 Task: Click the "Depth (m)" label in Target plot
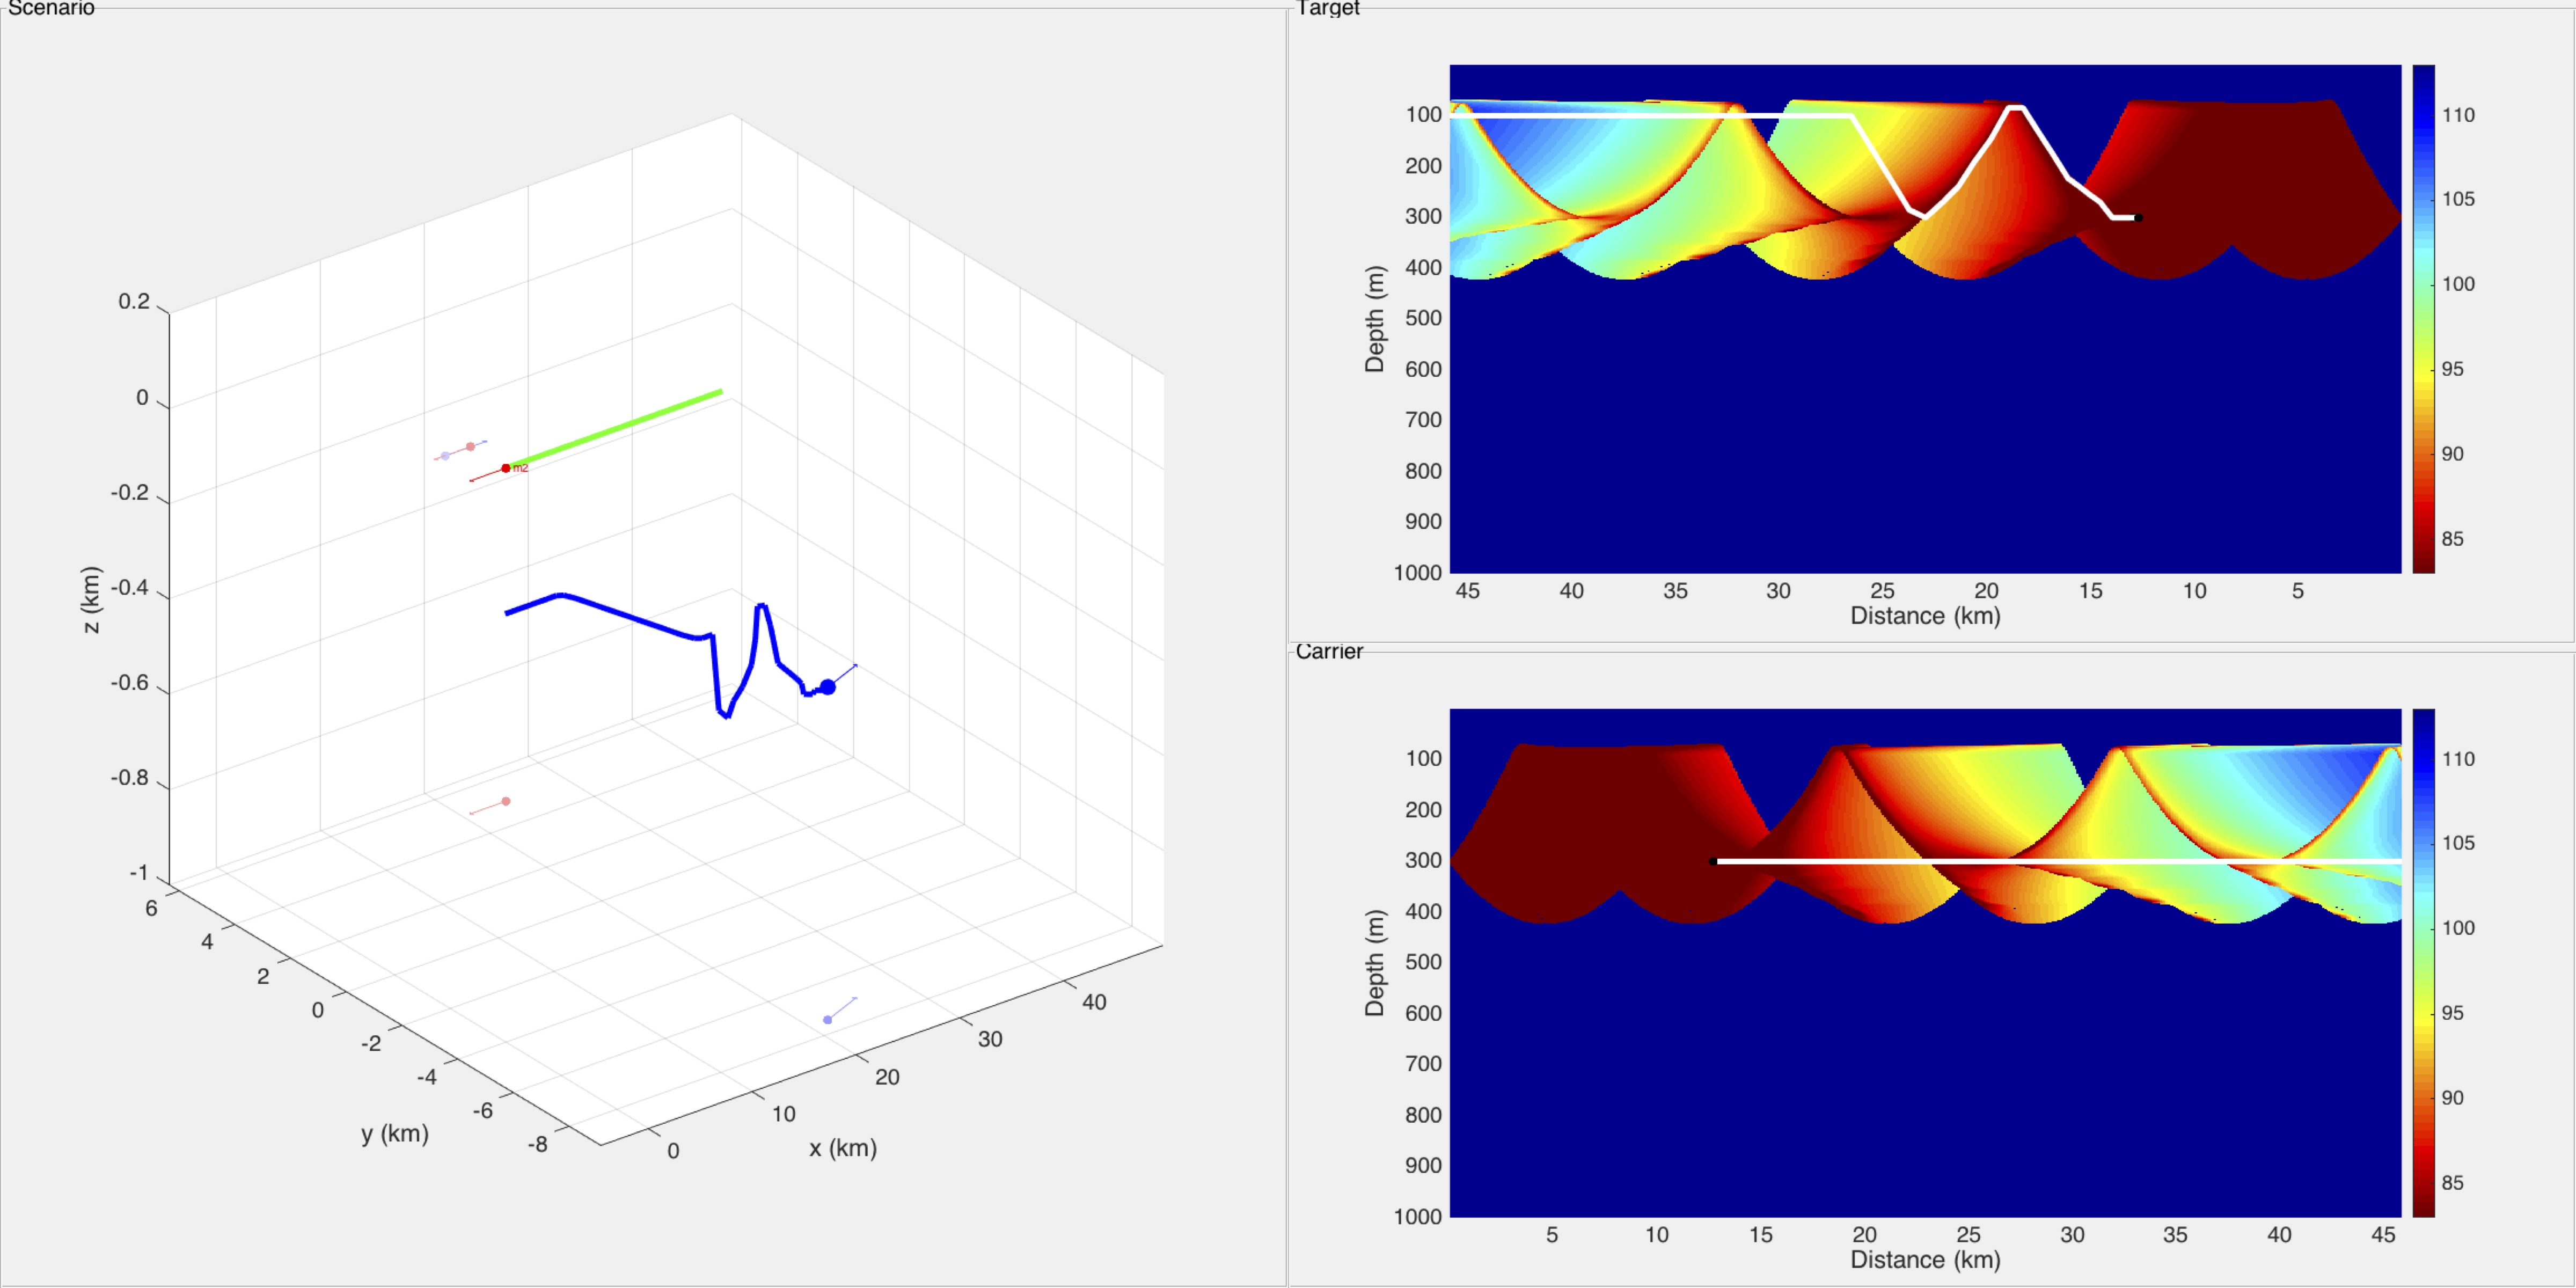(x=1375, y=319)
